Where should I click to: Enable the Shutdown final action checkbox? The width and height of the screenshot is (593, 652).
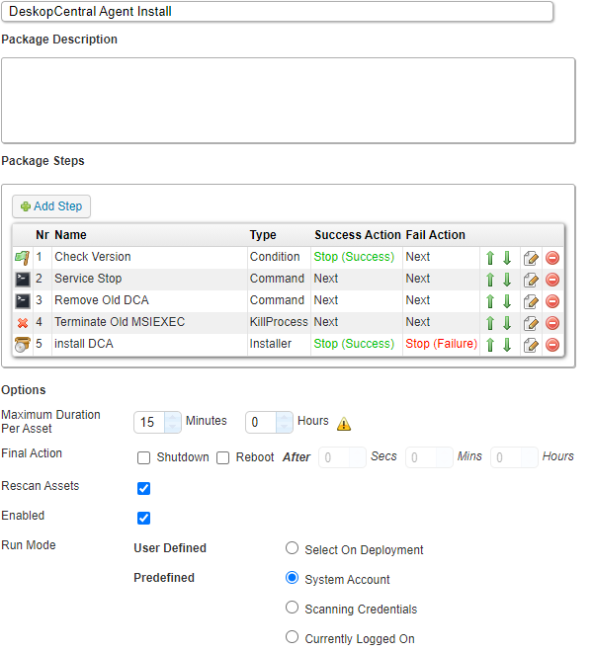[143, 457]
